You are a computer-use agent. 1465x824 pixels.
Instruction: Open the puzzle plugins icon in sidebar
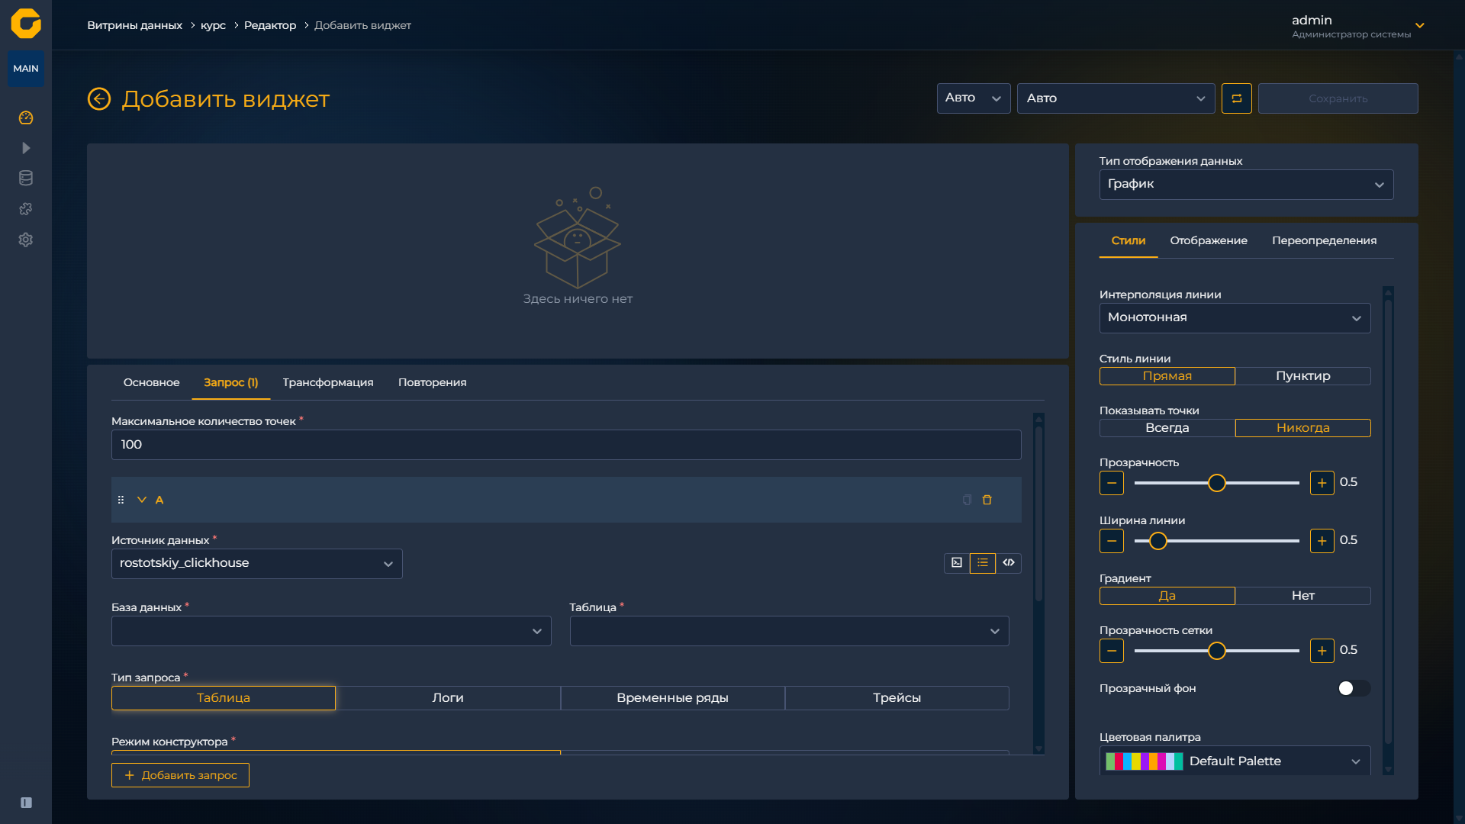click(x=26, y=209)
